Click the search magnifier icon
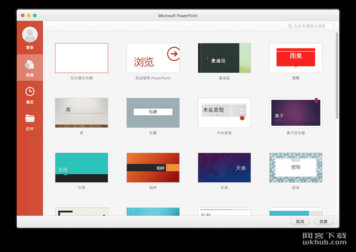The image size is (356, 252). pos(290,26)
